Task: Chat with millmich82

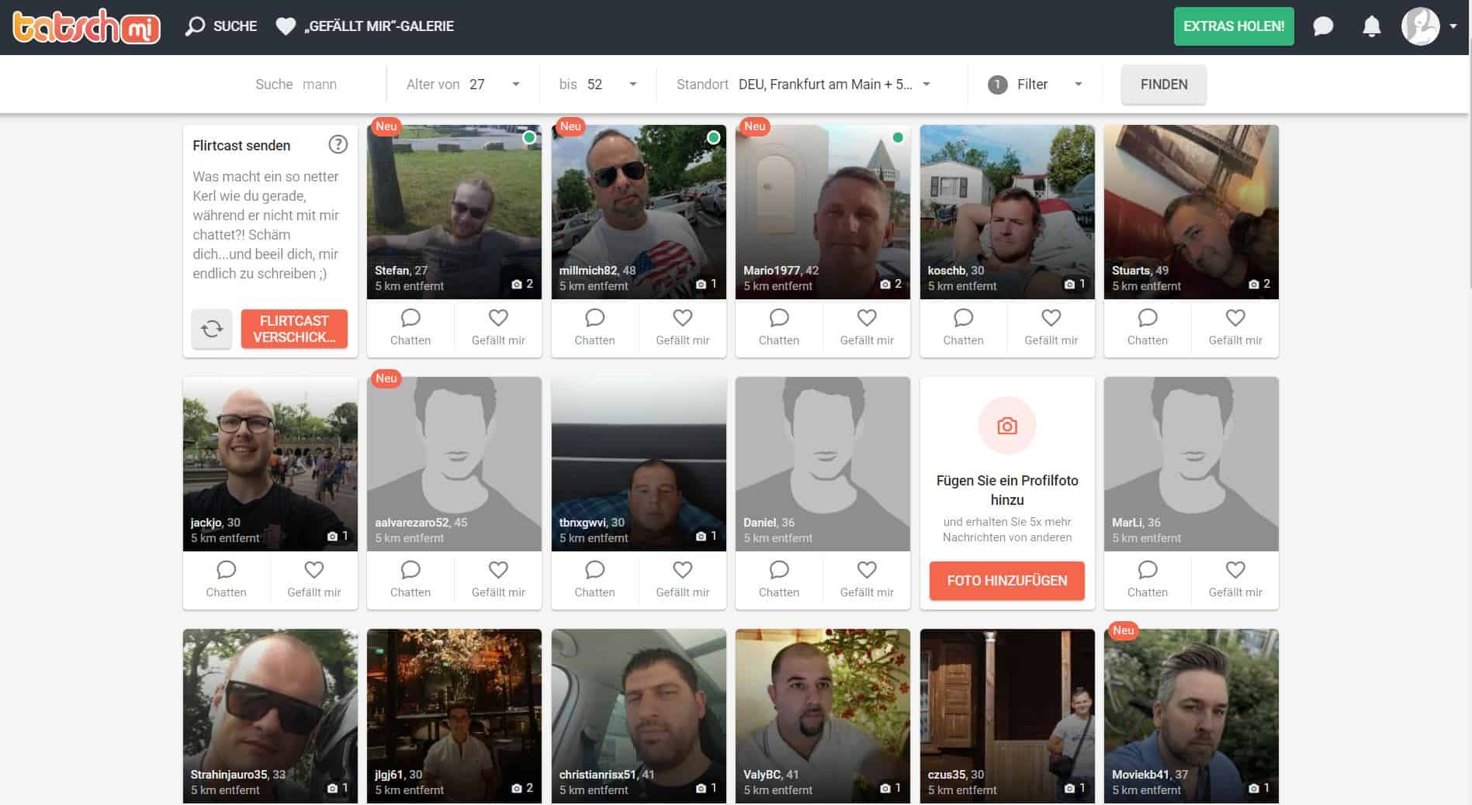Action: (594, 328)
